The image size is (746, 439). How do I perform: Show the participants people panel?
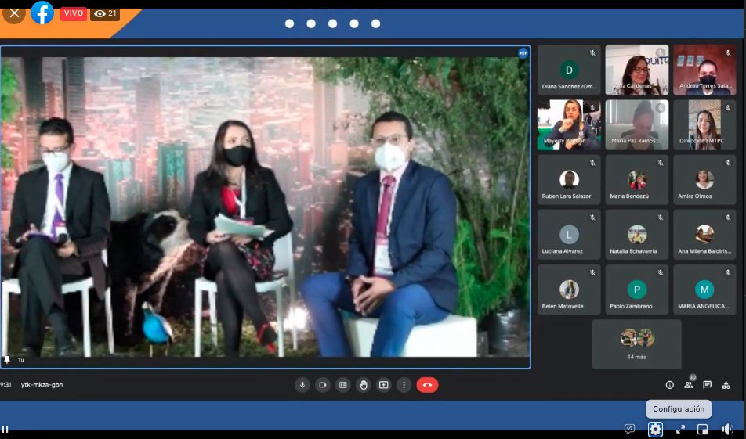point(689,385)
